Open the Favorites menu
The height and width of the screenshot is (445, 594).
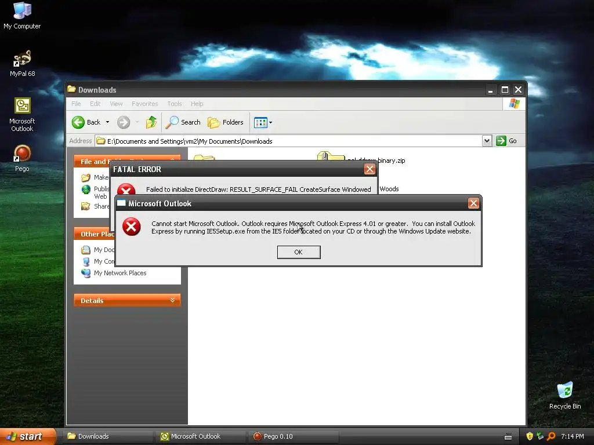144,104
